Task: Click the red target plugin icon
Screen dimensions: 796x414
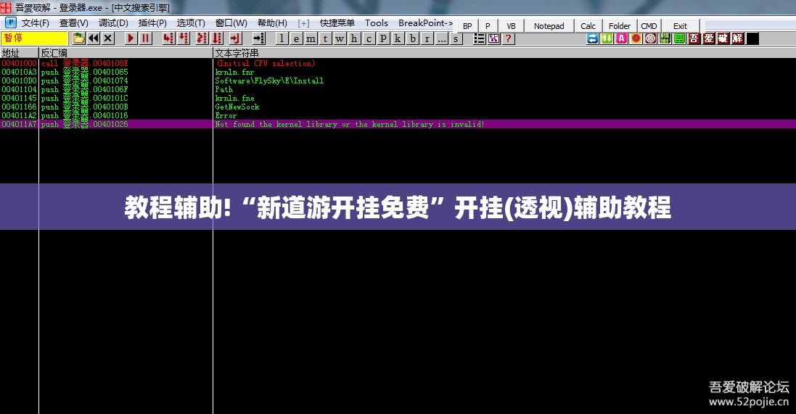Action: point(650,38)
